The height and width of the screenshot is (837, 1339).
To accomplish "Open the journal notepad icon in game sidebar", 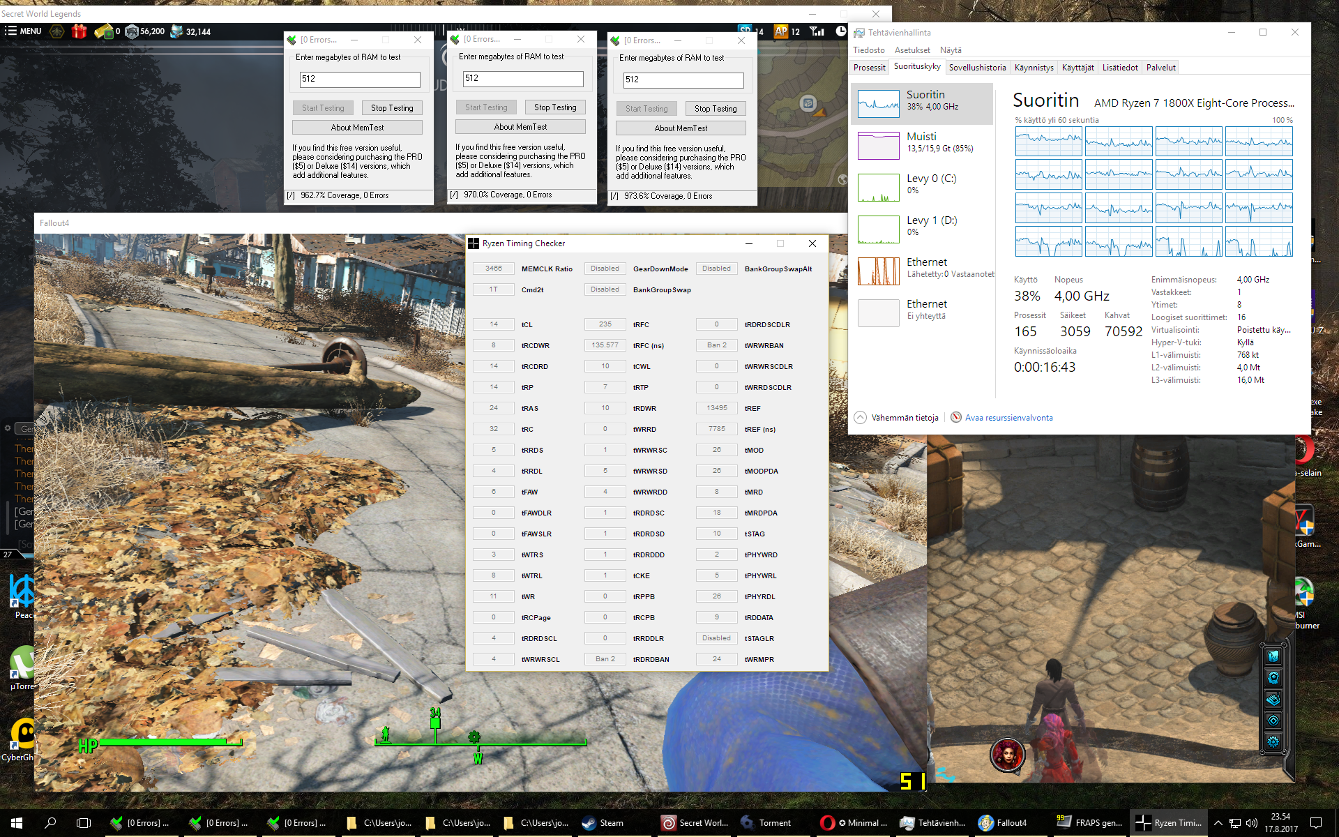I will tap(1273, 699).
